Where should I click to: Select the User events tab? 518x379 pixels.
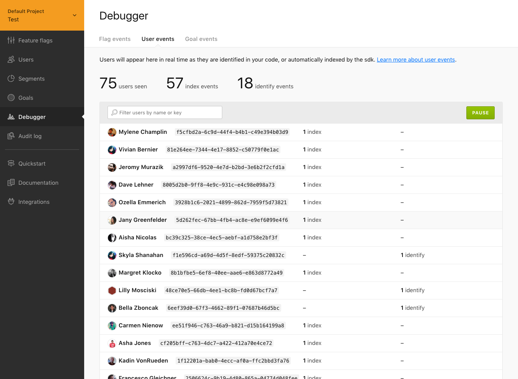tap(158, 39)
